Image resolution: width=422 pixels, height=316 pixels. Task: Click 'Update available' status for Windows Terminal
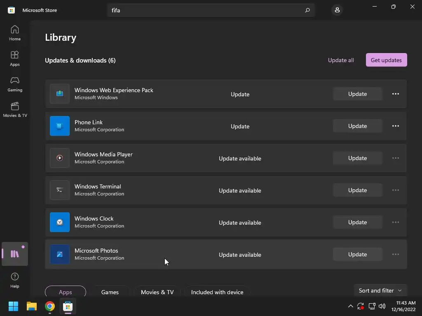click(x=240, y=191)
